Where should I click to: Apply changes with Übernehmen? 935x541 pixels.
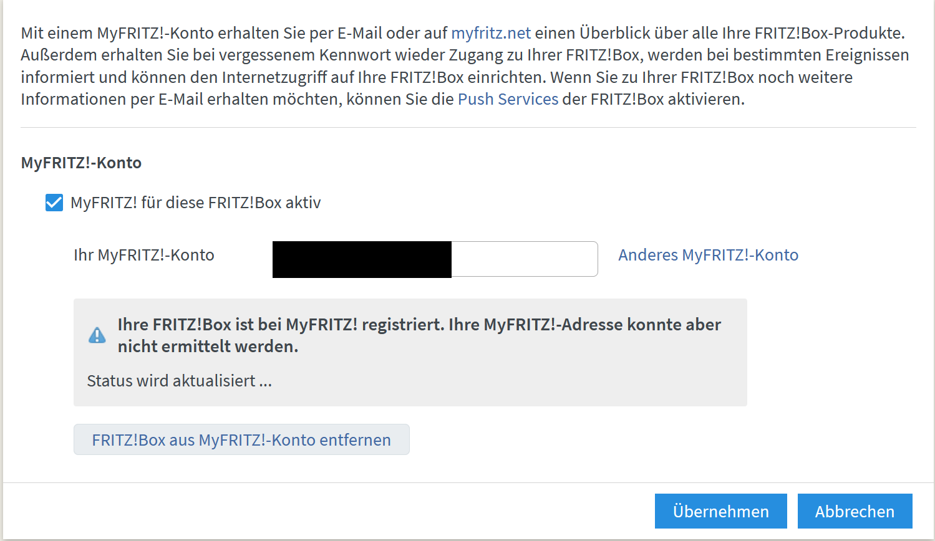pyautogui.click(x=720, y=510)
